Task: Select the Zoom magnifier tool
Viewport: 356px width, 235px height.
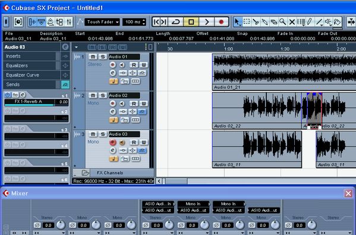Action: [283, 22]
